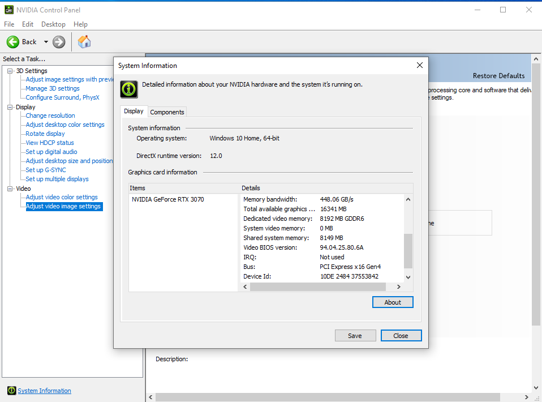Viewport: 542px width, 402px height.
Task: Collapse the Display tree node
Action: point(10,107)
